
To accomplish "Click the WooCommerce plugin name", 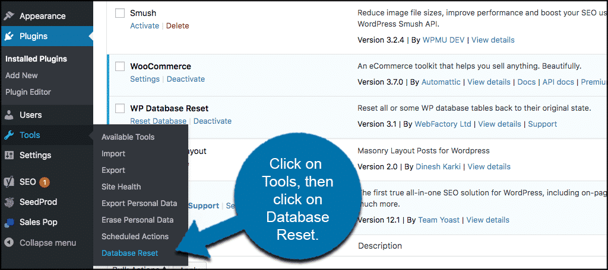I will coord(160,66).
